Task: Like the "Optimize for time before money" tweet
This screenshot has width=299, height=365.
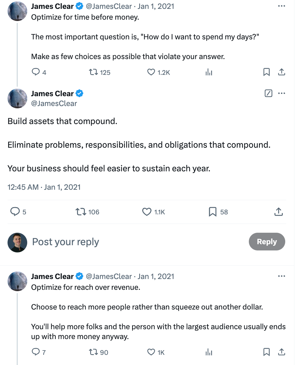Action: pyautogui.click(x=151, y=72)
